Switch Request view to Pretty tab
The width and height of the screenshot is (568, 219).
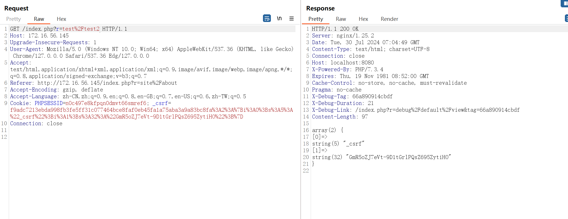pyautogui.click(x=14, y=19)
